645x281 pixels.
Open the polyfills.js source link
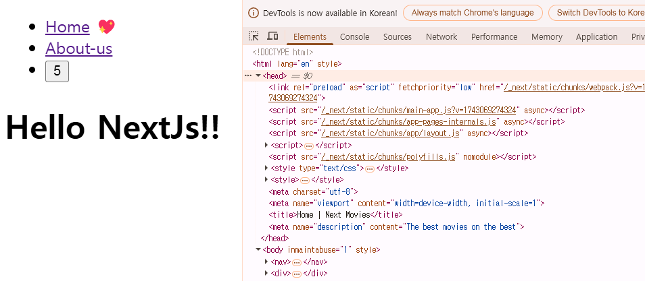click(x=388, y=157)
